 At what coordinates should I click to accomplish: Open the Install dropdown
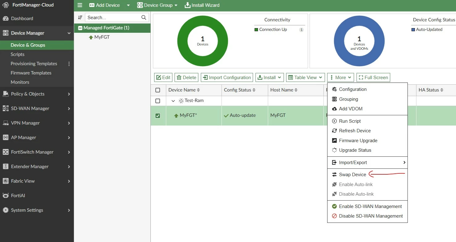tap(269, 78)
